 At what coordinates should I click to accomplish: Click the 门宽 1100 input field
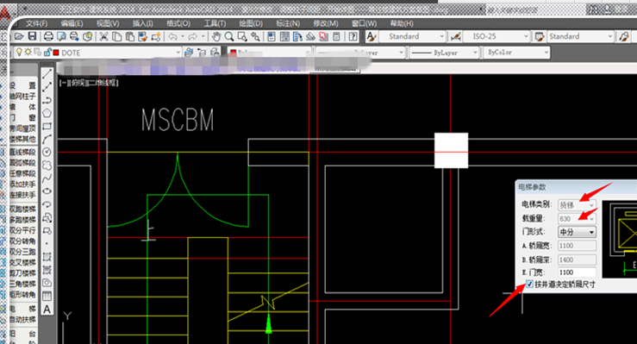pyautogui.click(x=577, y=272)
